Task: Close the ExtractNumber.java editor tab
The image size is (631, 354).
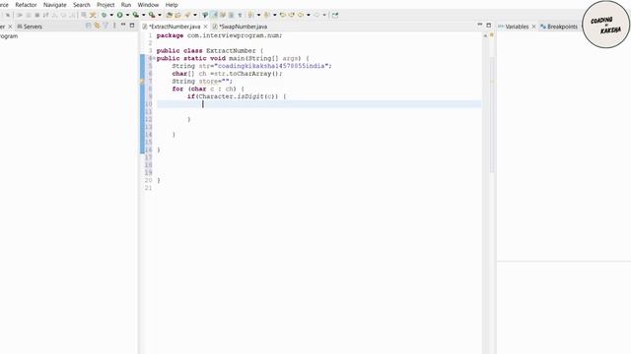Action: 205,27
